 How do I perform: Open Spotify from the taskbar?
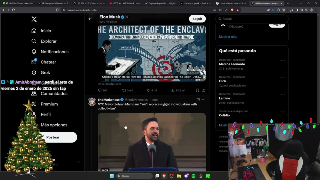(193, 176)
